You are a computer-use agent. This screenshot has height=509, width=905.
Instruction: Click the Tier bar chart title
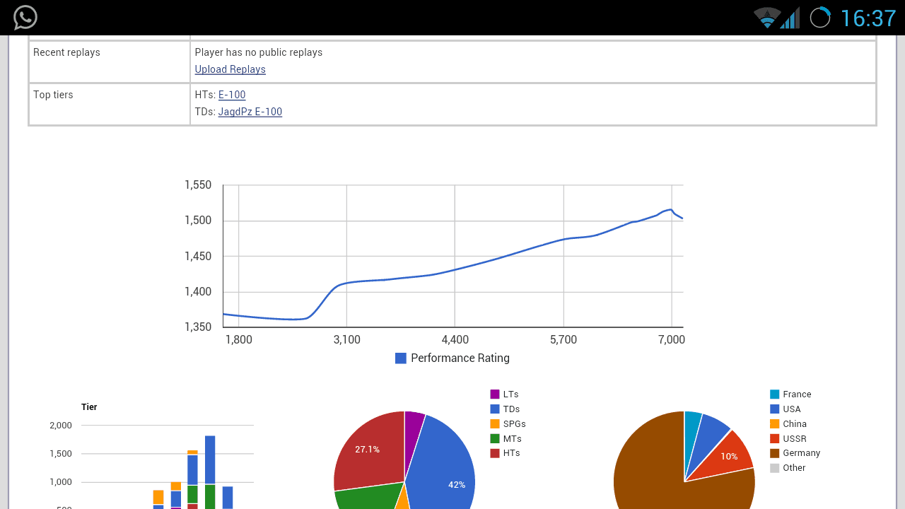click(89, 407)
